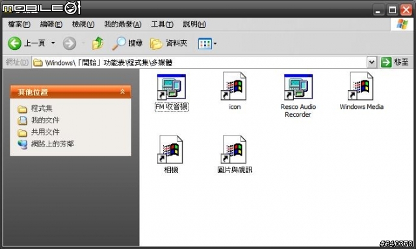Toggle the 資料夾 folders pane

tap(169, 43)
